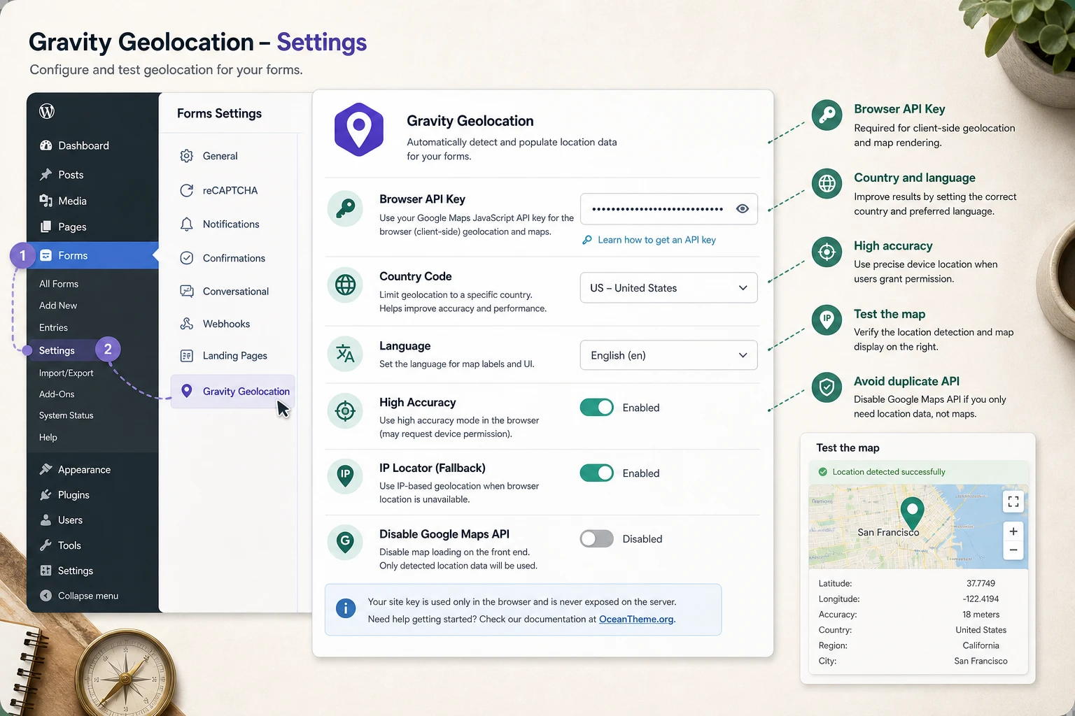Open Help submenu item
Screen dimensions: 1075x716
click(x=48, y=437)
